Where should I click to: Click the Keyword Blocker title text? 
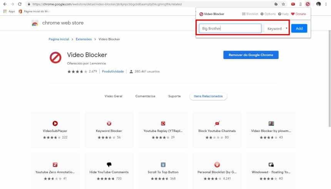109,131
